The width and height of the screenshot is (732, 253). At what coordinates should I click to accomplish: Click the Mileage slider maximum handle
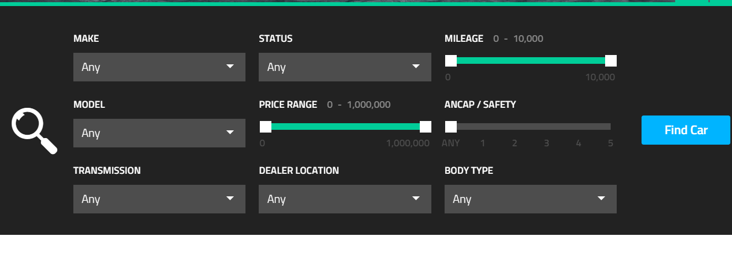[611, 61]
